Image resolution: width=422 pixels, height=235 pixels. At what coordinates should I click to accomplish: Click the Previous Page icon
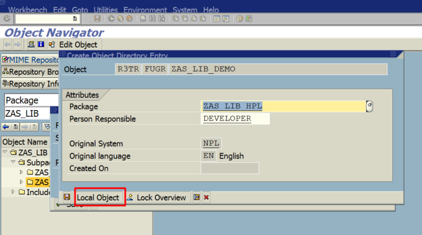(x=185, y=19)
